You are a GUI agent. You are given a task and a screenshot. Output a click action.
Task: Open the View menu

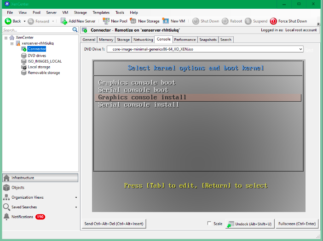point(23,12)
